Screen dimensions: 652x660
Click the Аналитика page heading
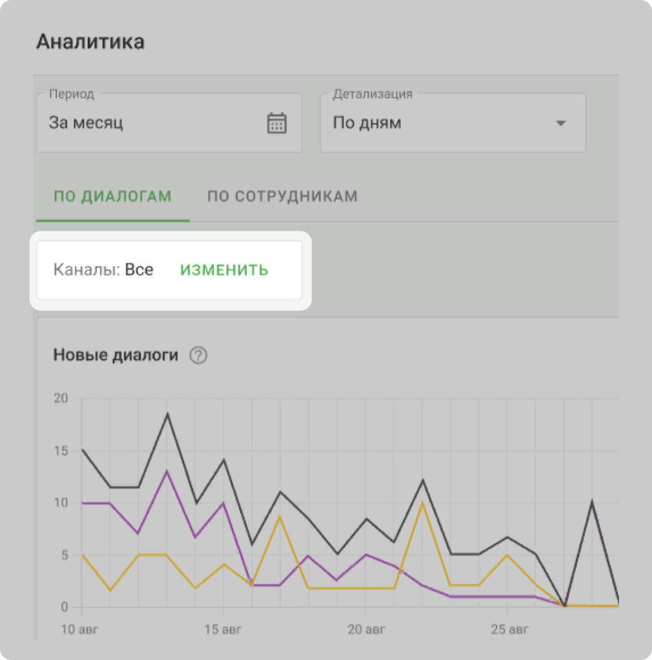(x=90, y=43)
